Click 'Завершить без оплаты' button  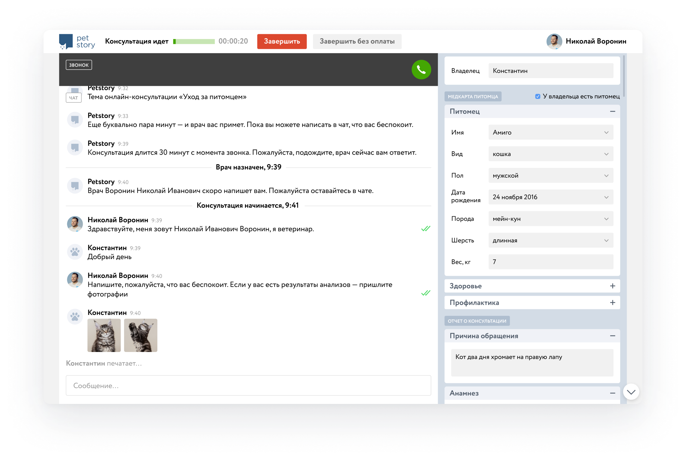point(357,42)
